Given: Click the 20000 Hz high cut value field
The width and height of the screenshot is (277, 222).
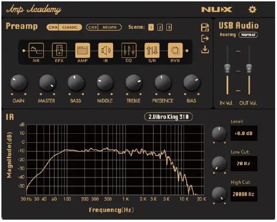Looking at the screenshot, I should click(x=244, y=194).
